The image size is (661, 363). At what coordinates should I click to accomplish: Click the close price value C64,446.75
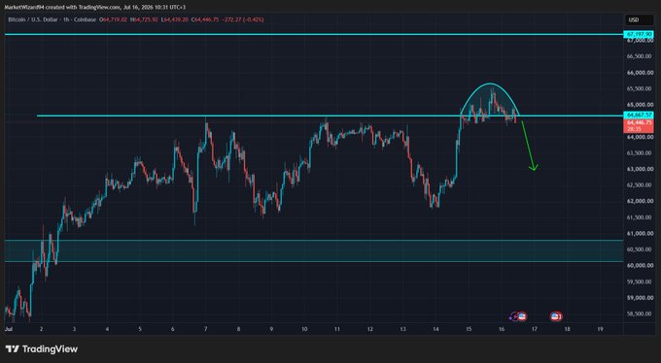[x=205, y=19]
